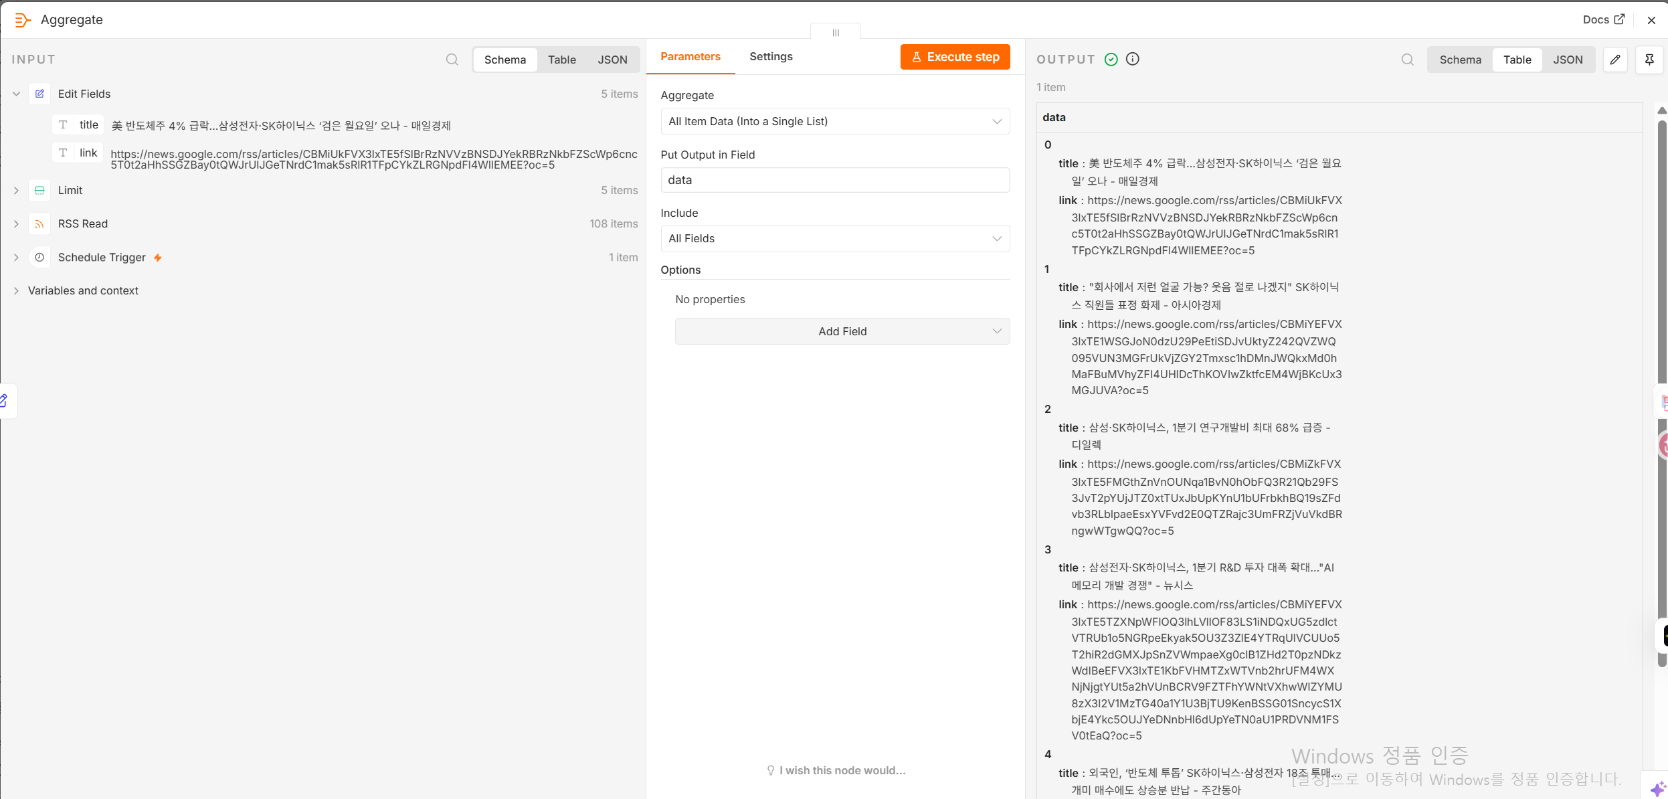This screenshot has height=799, width=1668.
Task: Switch input view to Table
Action: [562, 60]
